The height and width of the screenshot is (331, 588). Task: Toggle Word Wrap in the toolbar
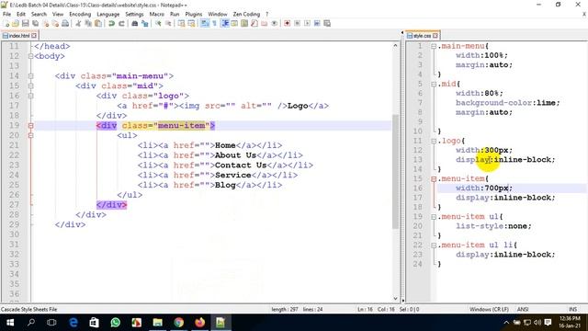click(204, 23)
